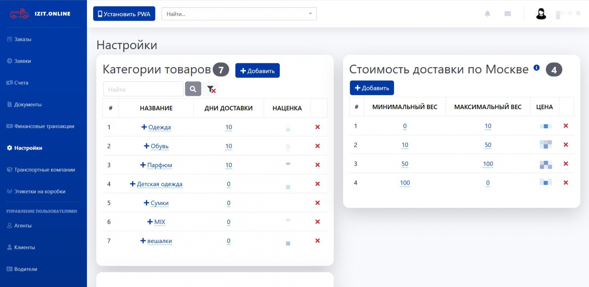The height and width of the screenshot is (287, 589).
Task: Delete delivery price row with minimum weight 100
Action: [566, 183]
